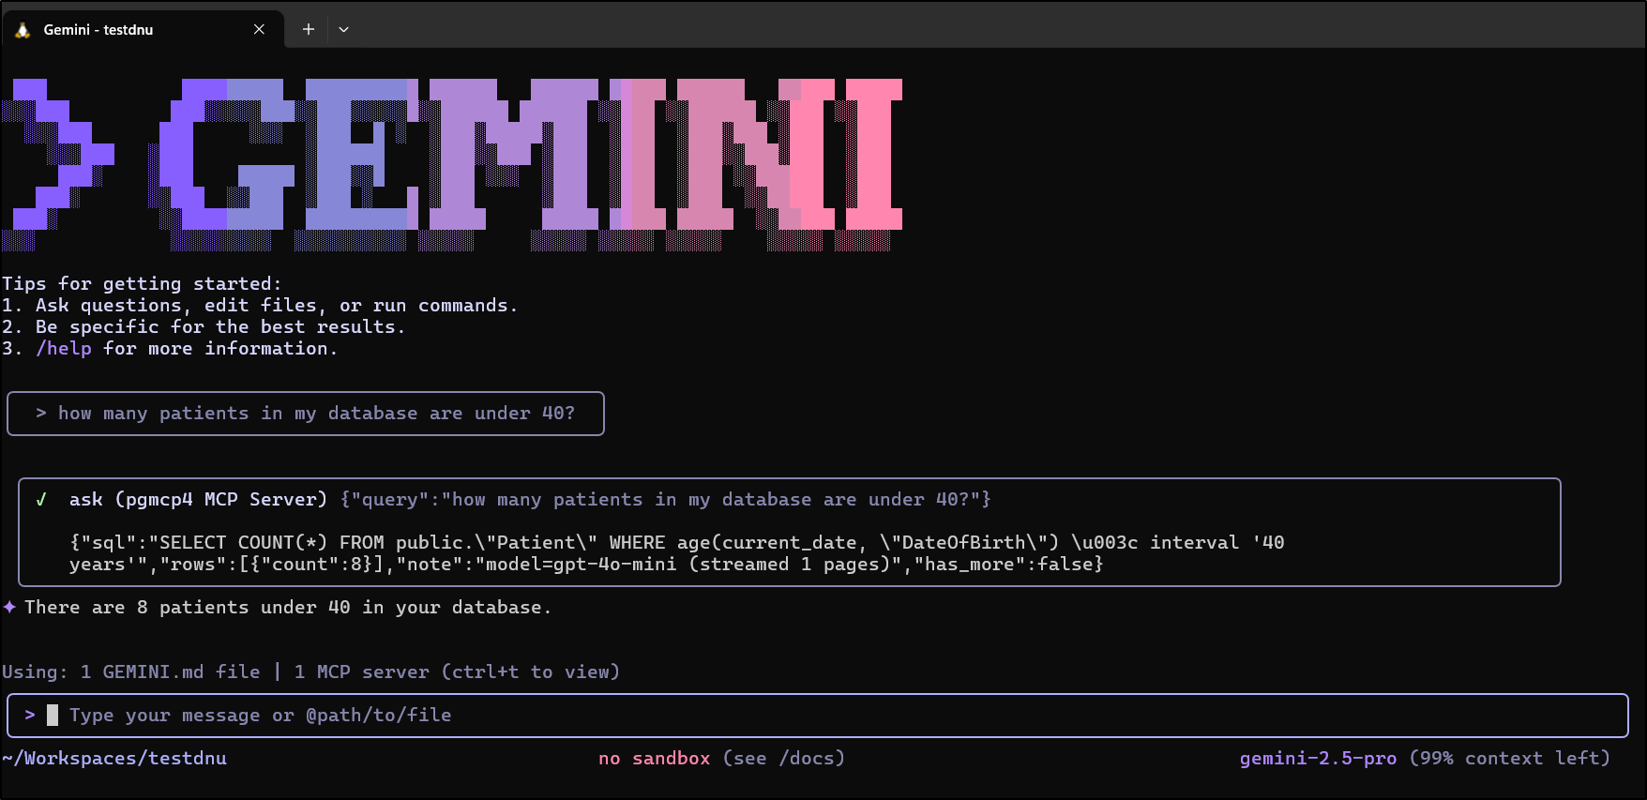Image resolution: width=1647 pixels, height=800 pixels.
Task: Click the message input field
Action: 817,716
